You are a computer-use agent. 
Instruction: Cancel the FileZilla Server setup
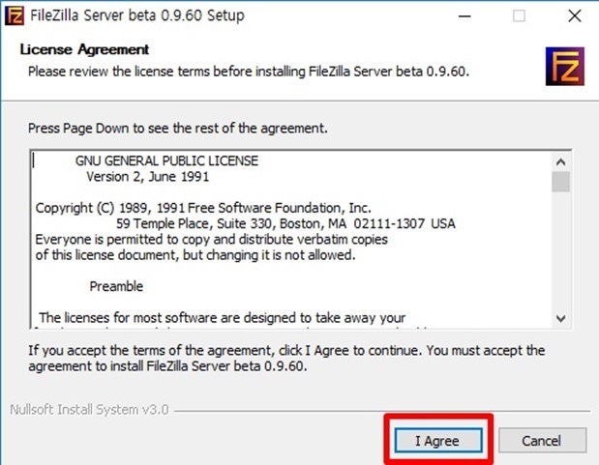tap(542, 441)
